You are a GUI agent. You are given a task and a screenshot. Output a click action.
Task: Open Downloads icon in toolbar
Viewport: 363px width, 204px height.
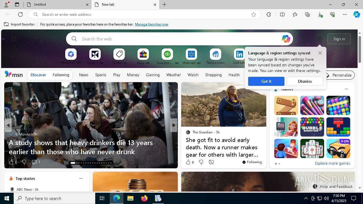point(320,14)
